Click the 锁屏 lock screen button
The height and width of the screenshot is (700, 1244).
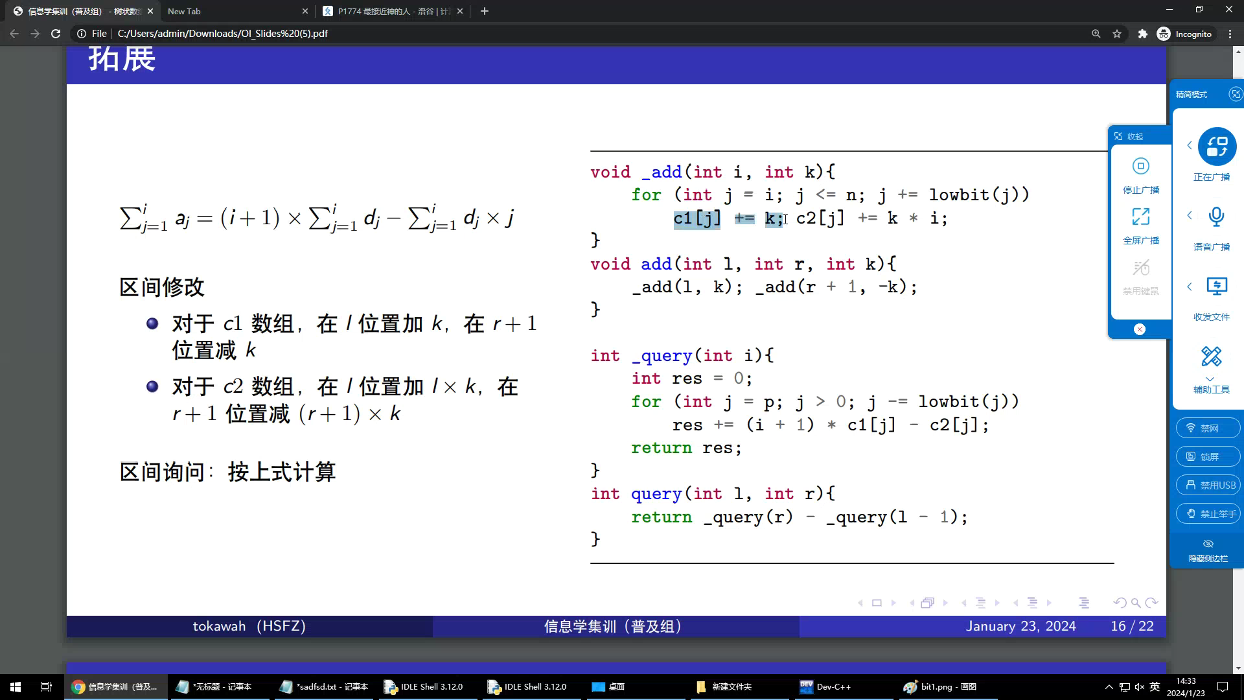tap(1208, 456)
